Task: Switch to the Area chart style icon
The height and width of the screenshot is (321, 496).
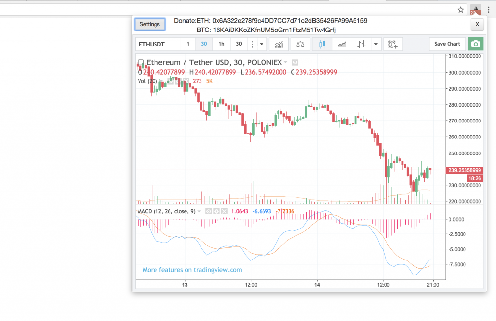Action: pos(342,44)
